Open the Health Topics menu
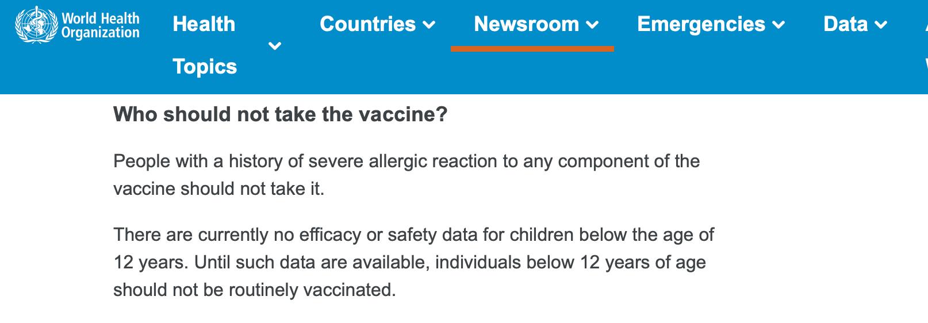 click(205, 45)
